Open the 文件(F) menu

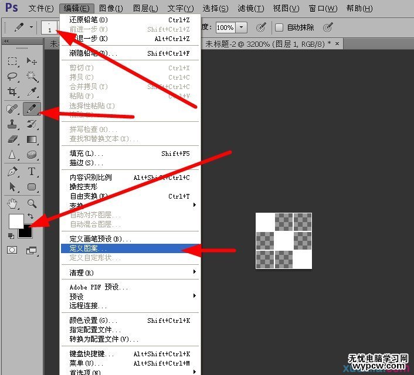point(41,8)
